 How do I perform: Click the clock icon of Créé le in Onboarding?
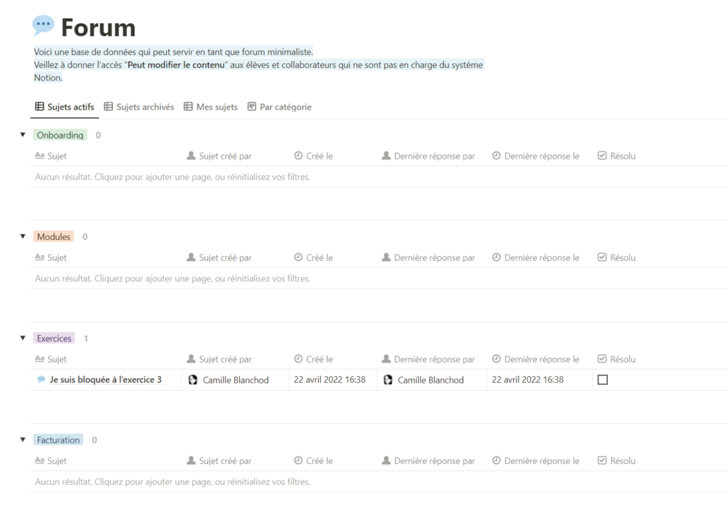pyautogui.click(x=298, y=156)
